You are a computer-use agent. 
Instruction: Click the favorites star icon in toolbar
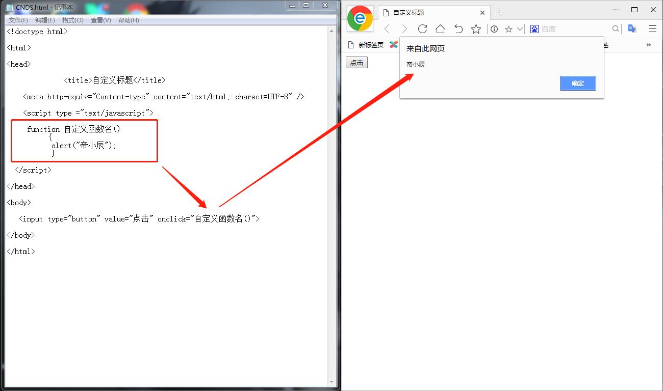coord(476,29)
